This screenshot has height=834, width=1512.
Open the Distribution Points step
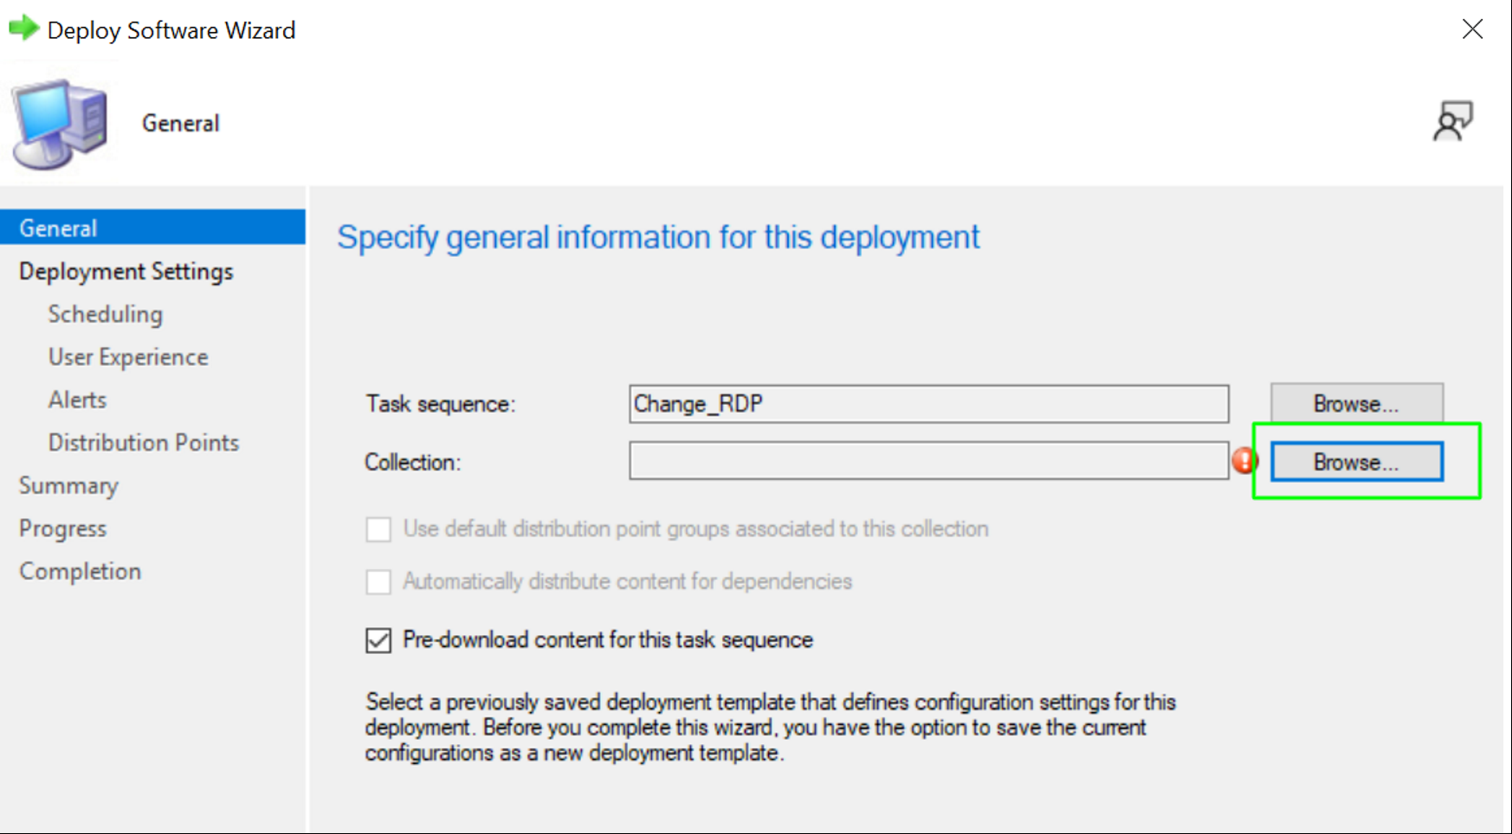click(144, 442)
